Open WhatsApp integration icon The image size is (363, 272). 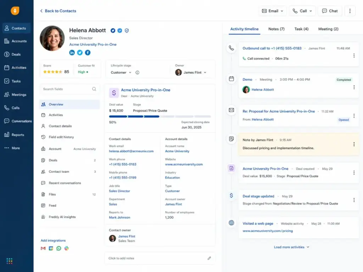(59, 248)
